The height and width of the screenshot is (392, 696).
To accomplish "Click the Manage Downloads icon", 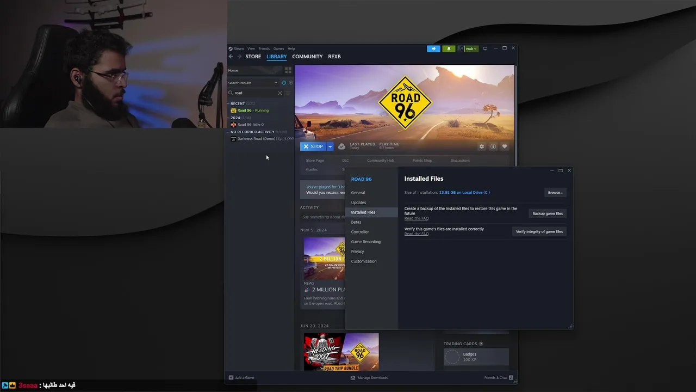I will tap(353, 377).
